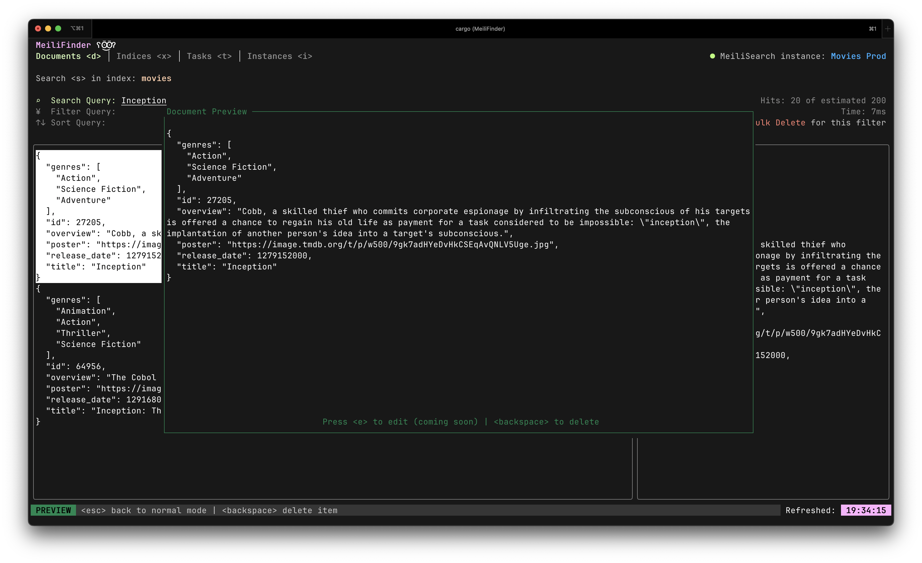922x563 pixels.
Task: Click the MeiliFinder owl face logo
Action: [x=106, y=45]
